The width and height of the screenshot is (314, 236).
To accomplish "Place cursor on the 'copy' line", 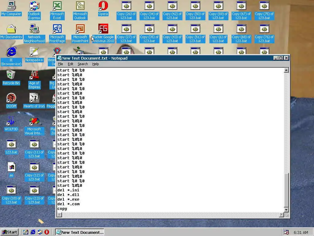I will (x=62, y=209).
